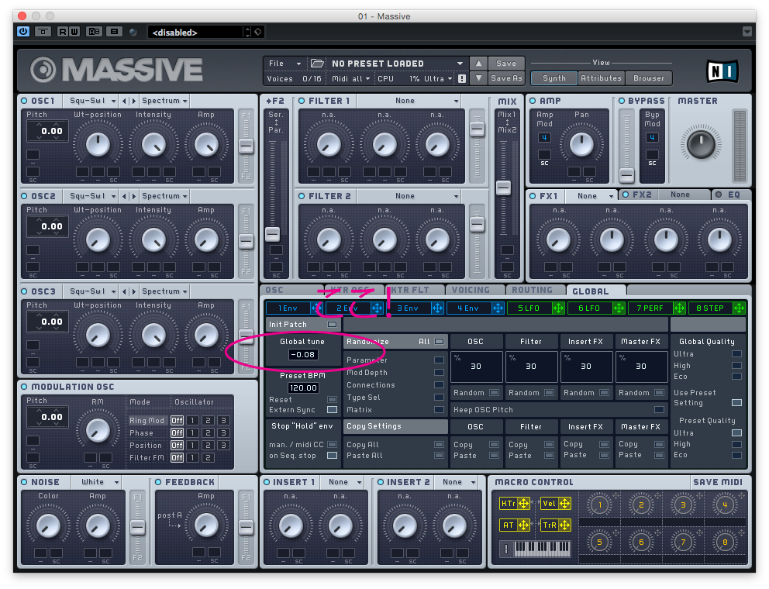Click the previous preset up arrow
The width and height of the screenshot is (769, 589).
(x=478, y=64)
